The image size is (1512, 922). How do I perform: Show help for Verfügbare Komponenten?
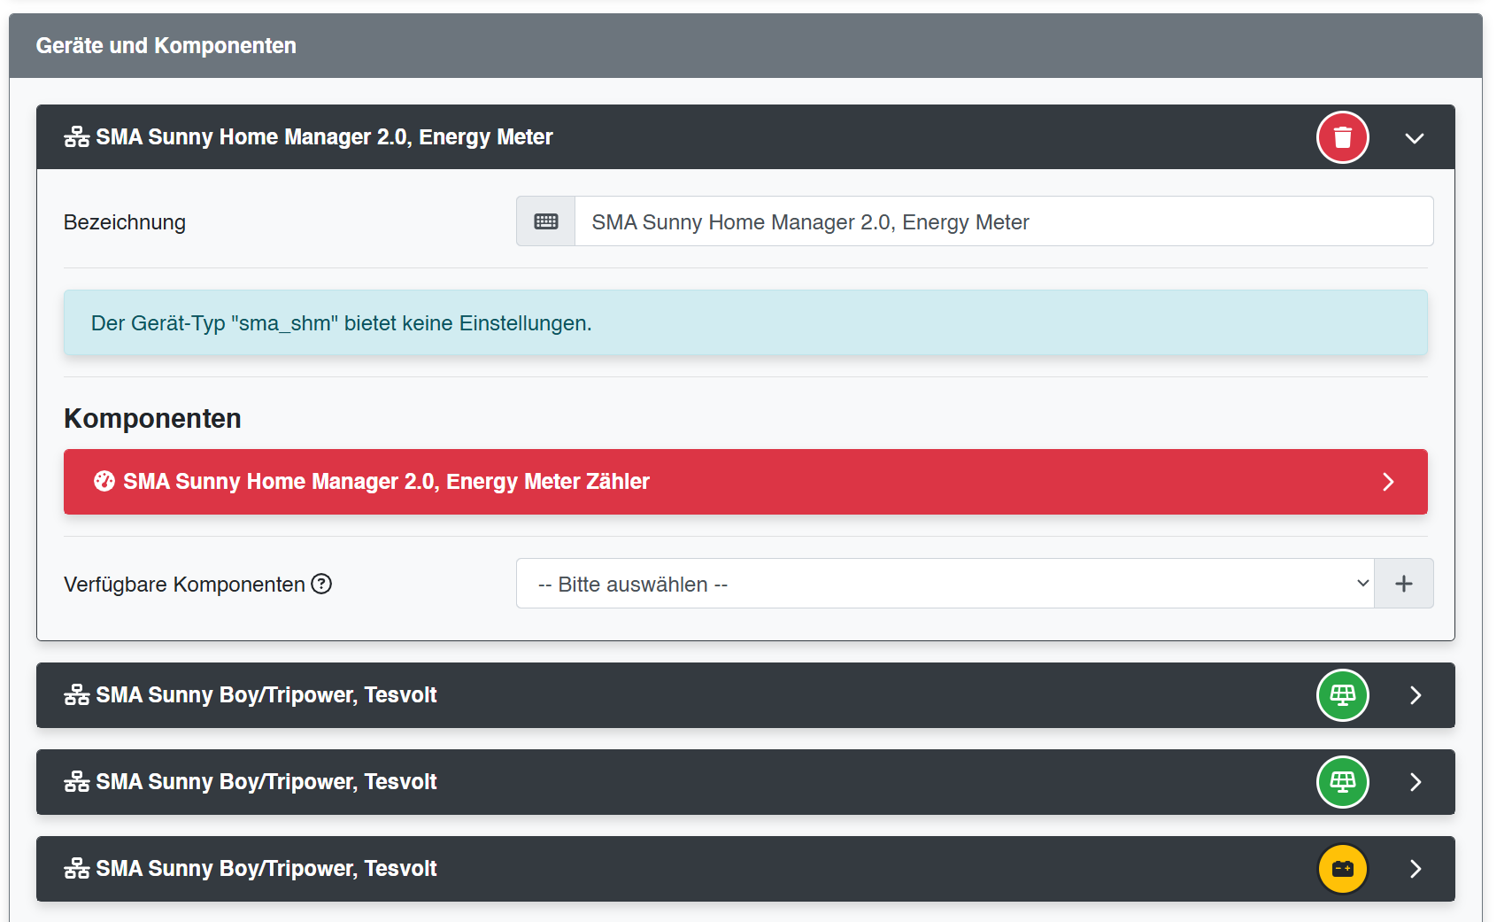[x=321, y=584]
